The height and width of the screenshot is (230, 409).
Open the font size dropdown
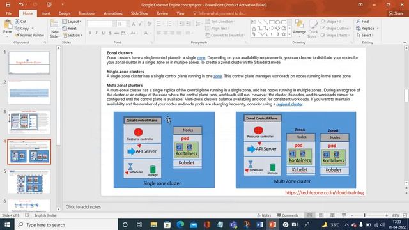point(128,24)
